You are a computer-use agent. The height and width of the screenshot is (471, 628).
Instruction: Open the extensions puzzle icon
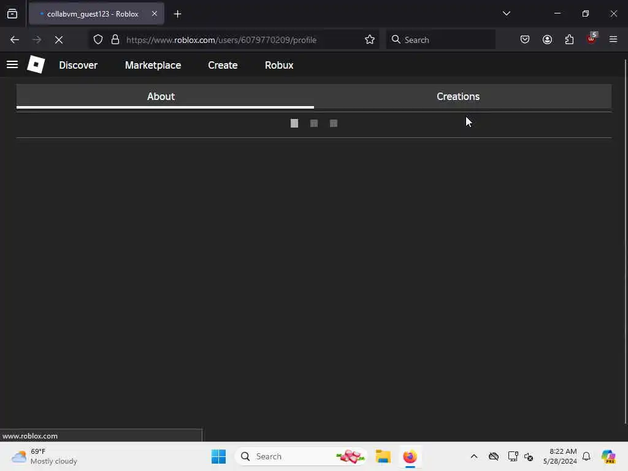(x=569, y=40)
